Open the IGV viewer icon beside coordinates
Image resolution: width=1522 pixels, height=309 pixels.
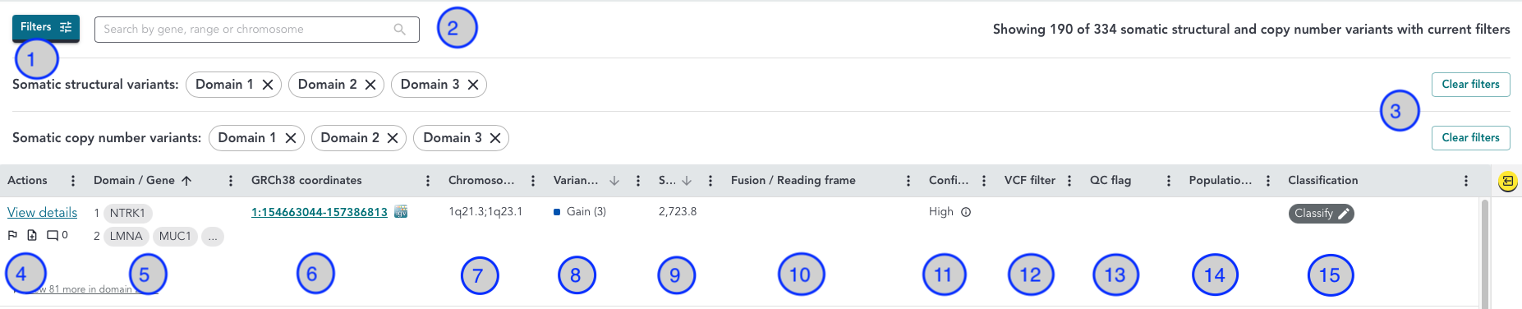(401, 211)
